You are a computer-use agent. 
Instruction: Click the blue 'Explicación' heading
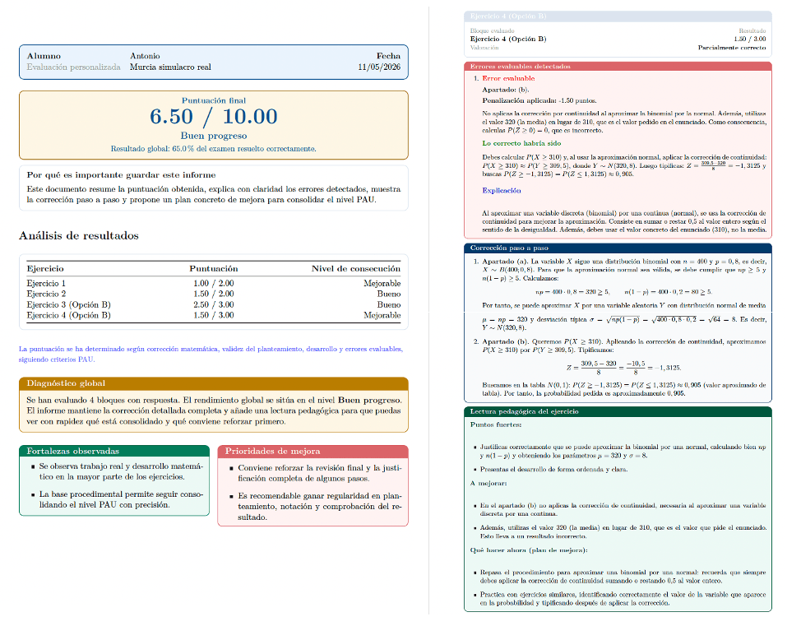(x=502, y=191)
